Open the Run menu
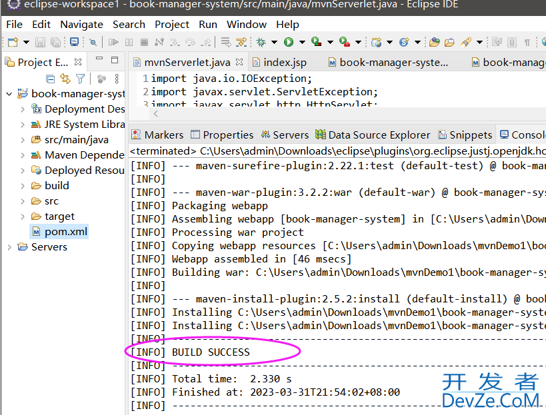Image resolution: width=546 pixels, height=415 pixels. click(x=208, y=25)
